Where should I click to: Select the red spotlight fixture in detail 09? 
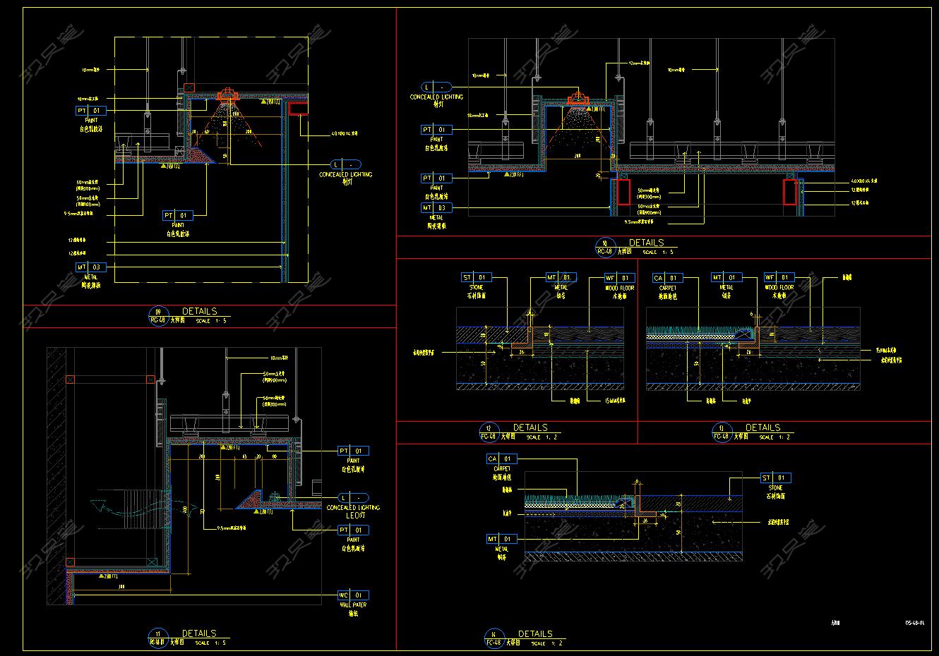click(227, 95)
